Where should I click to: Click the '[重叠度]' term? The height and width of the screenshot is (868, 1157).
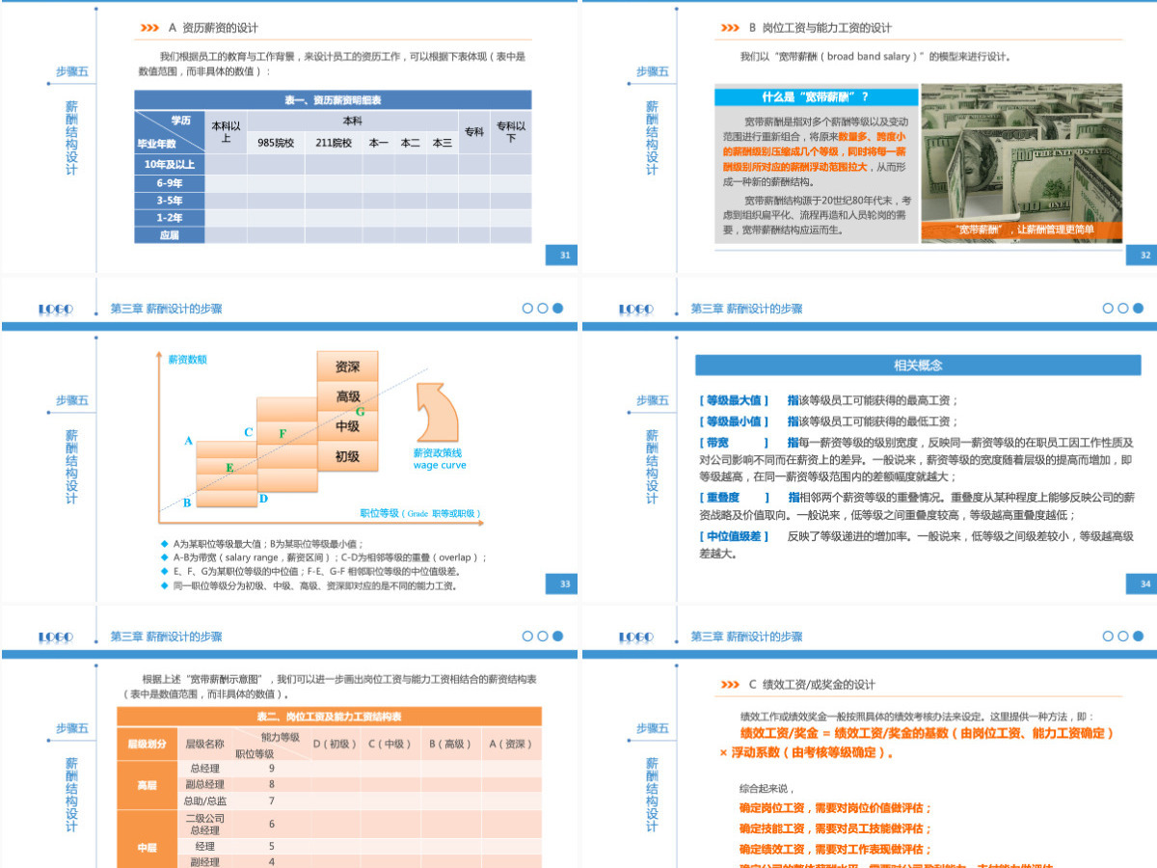click(735, 498)
